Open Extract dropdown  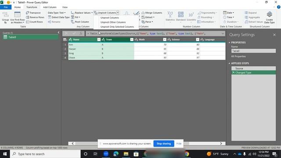point(148,17)
